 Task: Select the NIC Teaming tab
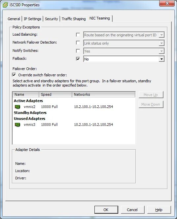[100, 18]
